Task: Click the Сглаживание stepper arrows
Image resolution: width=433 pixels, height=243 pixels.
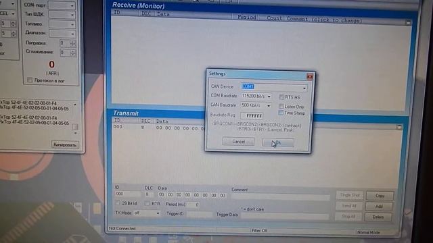Action: (72, 53)
